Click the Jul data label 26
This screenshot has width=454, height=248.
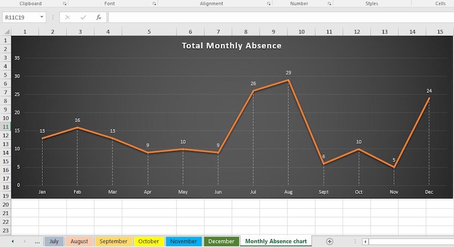coord(253,83)
